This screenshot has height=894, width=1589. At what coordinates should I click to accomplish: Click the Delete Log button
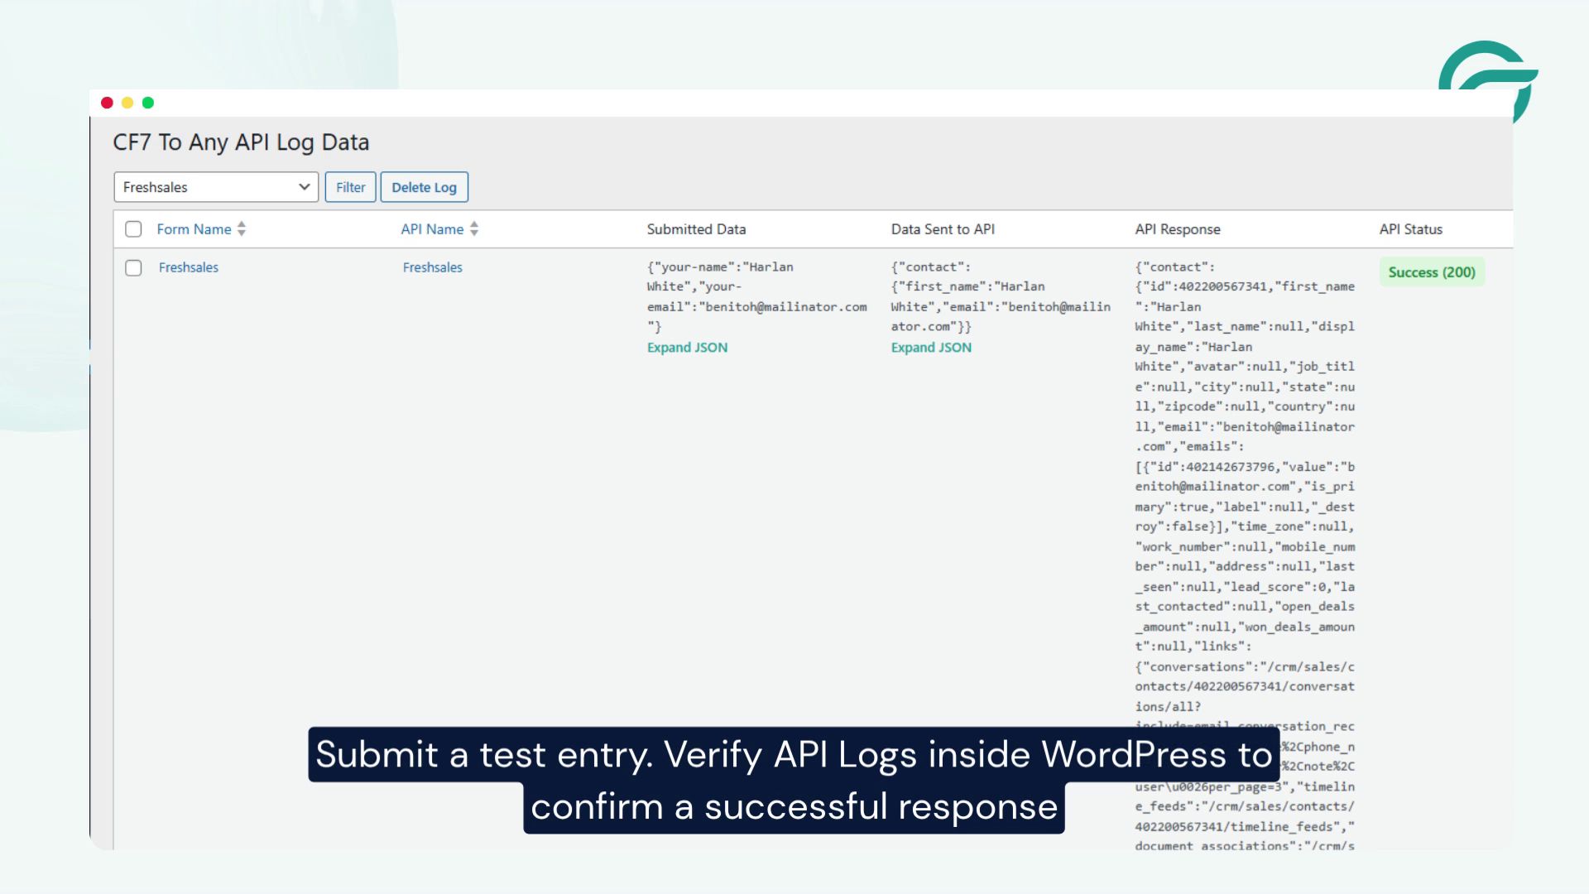(x=425, y=187)
